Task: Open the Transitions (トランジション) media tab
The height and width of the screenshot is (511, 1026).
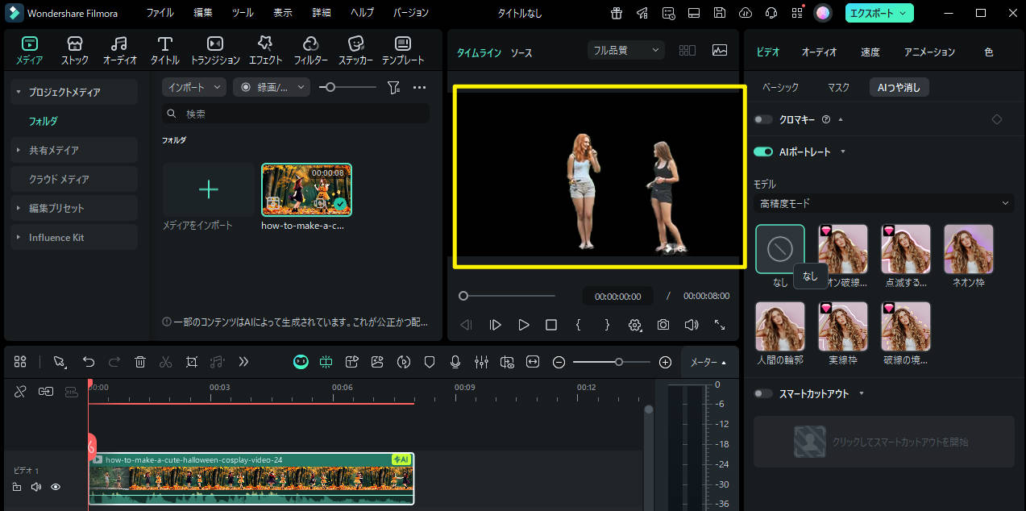Action: point(214,50)
